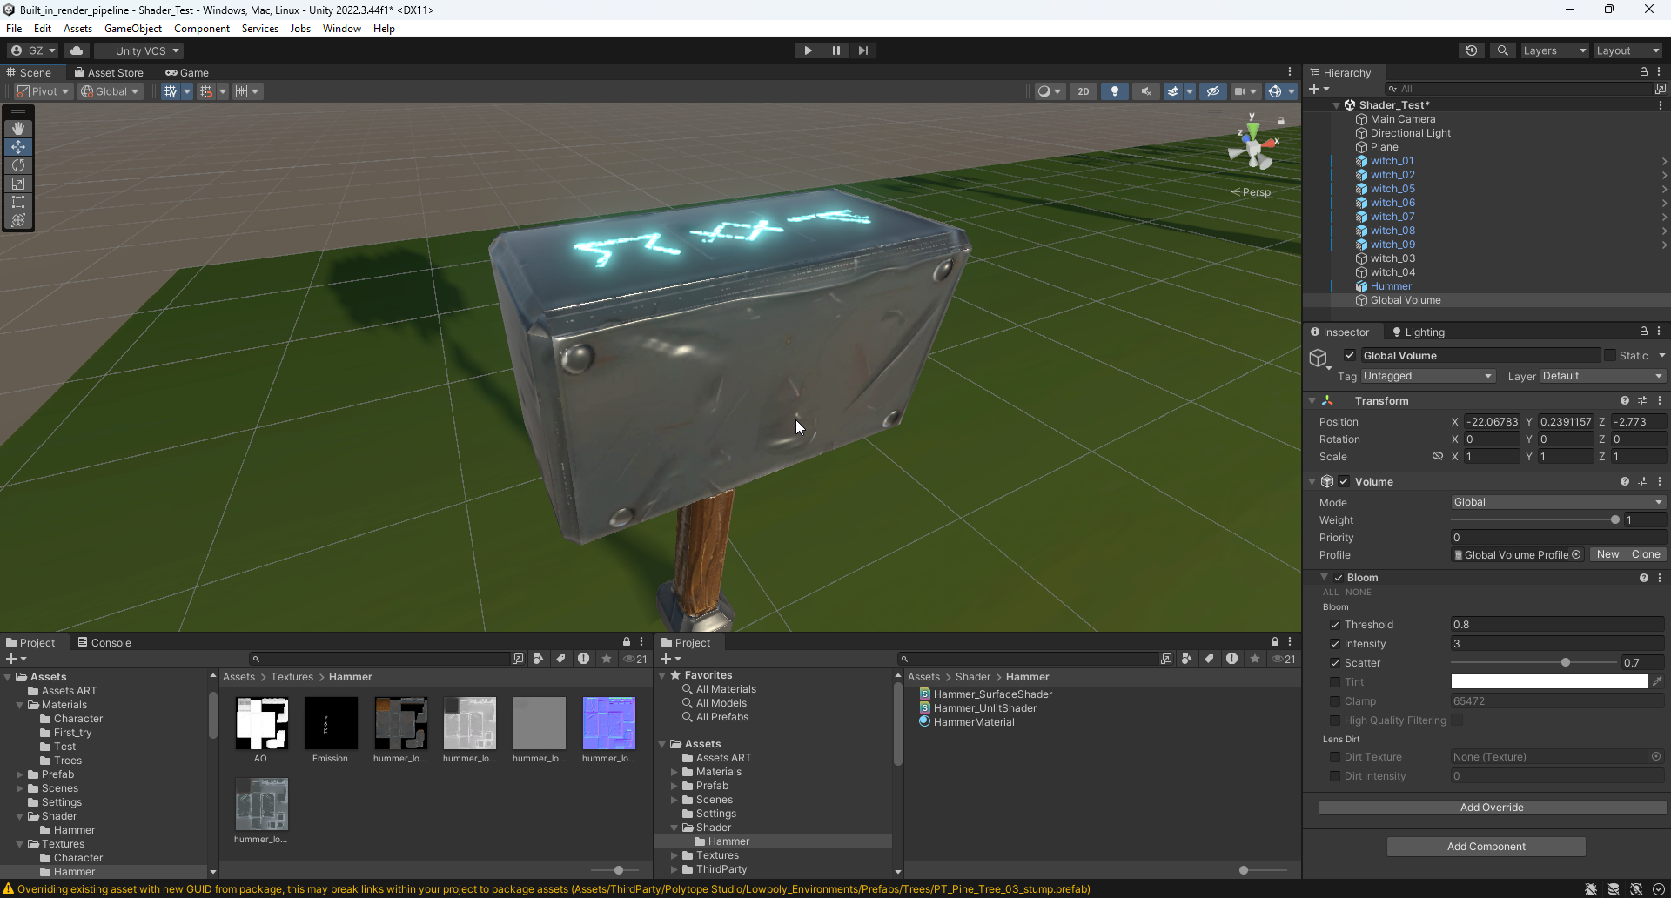Click the Scatter slider handle
1671x898 pixels.
click(1566, 663)
